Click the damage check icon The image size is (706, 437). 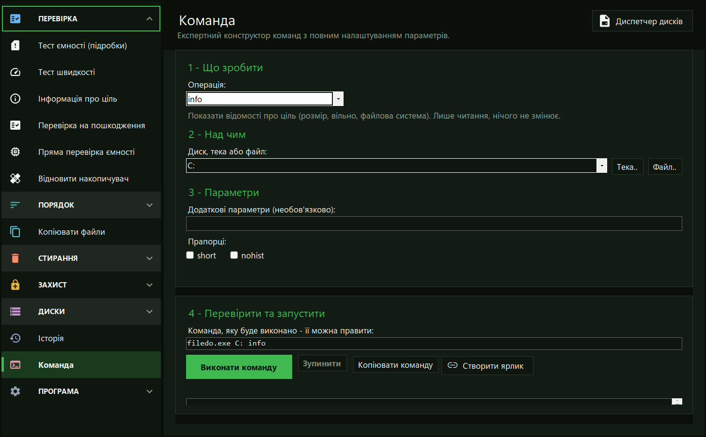coord(16,125)
